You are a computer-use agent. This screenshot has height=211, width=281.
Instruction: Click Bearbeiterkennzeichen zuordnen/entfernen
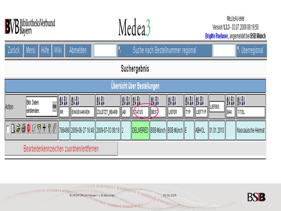click(61, 149)
